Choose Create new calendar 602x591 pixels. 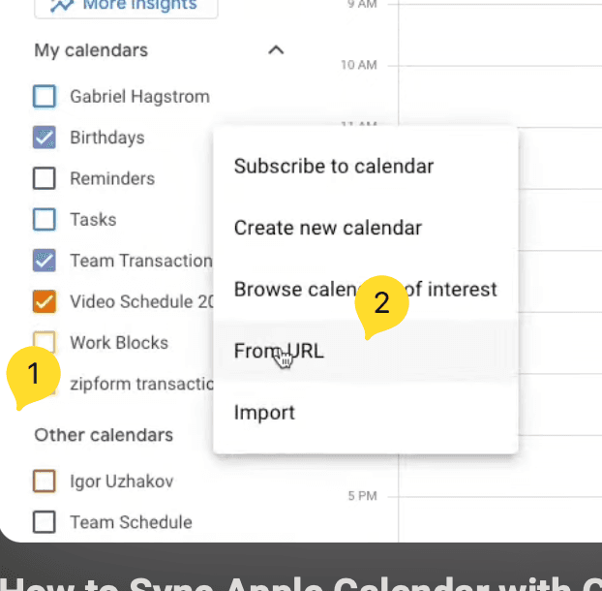[x=327, y=229]
